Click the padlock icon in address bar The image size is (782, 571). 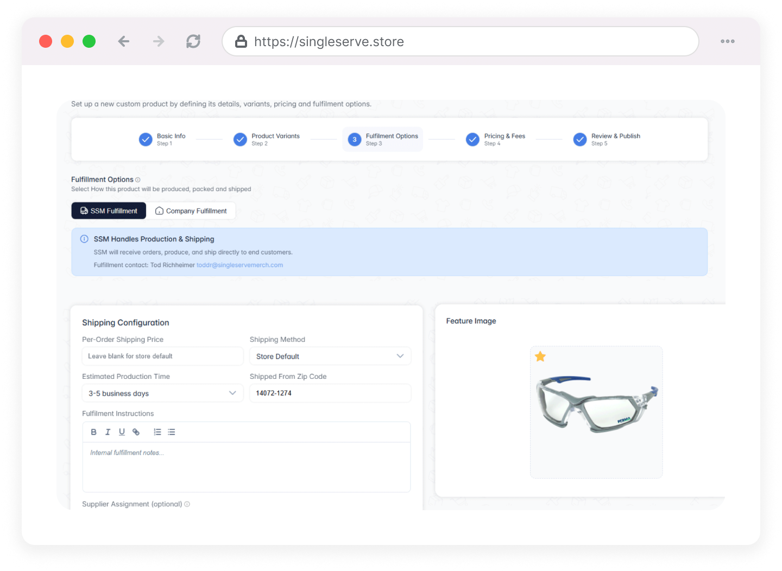(241, 41)
